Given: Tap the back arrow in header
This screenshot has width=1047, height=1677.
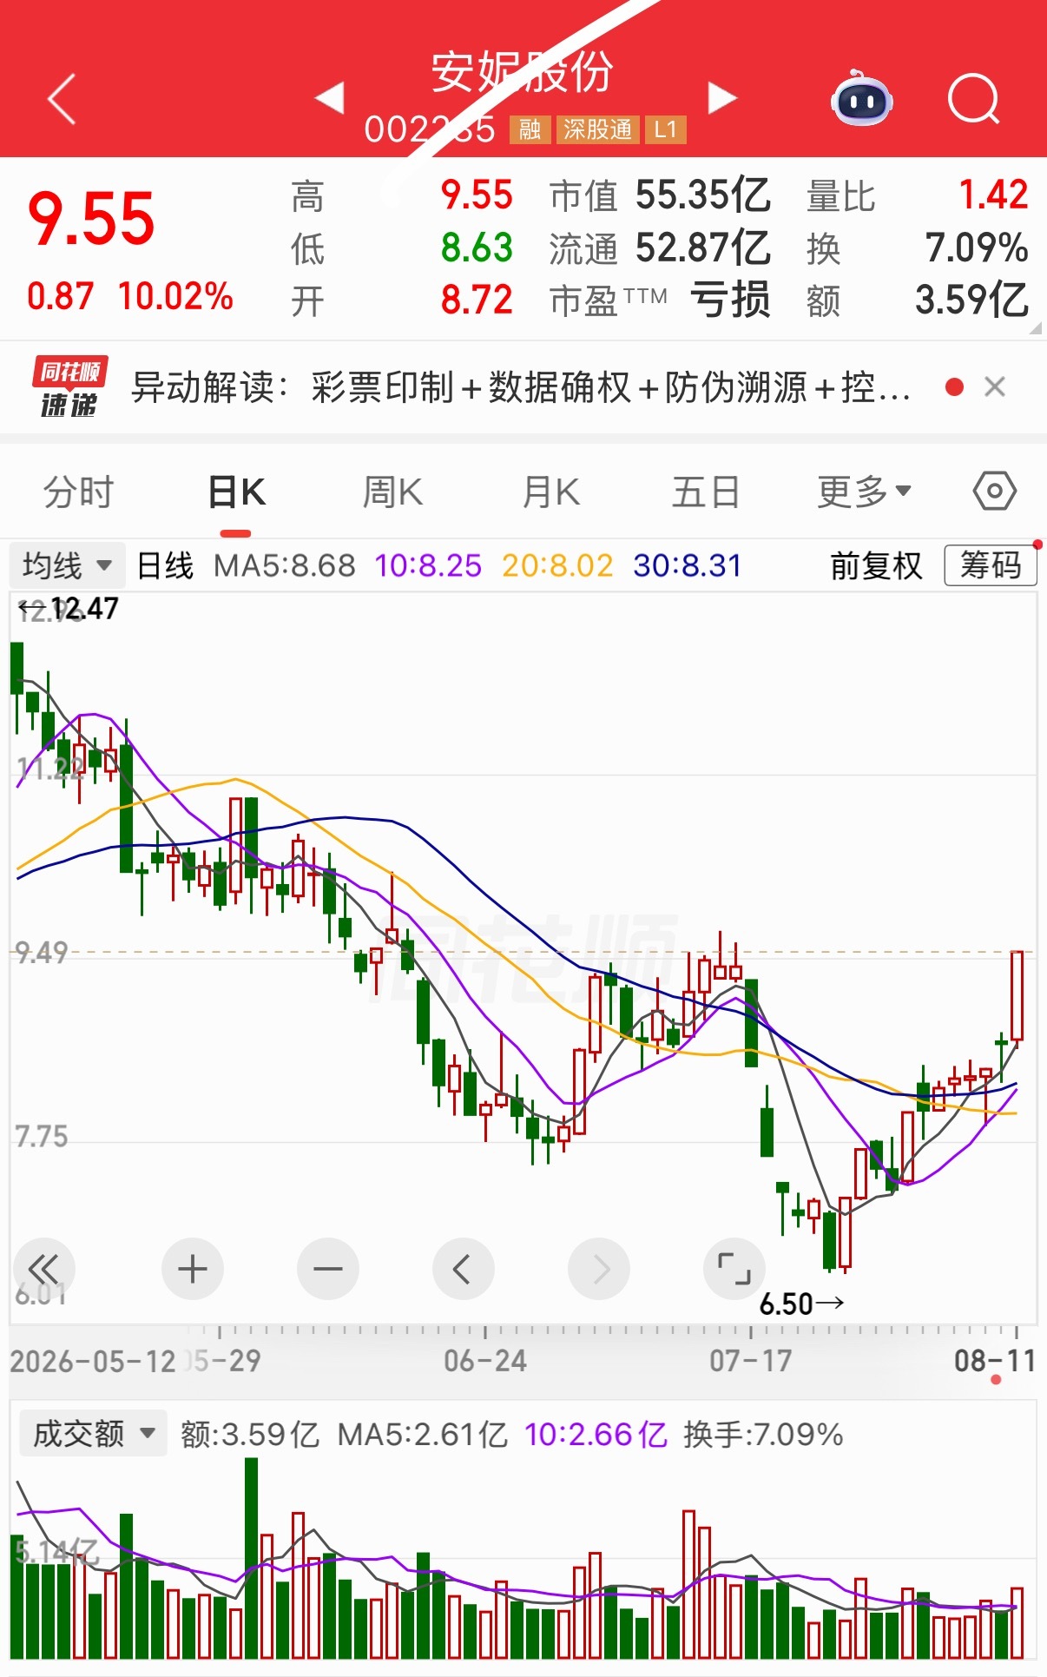Looking at the screenshot, I should 62,99.
